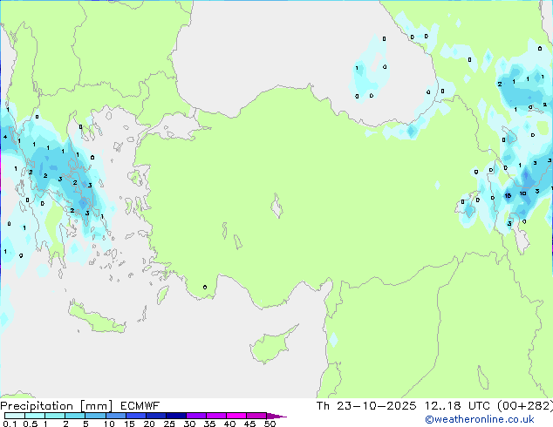Click the 15–20 mm legend color swatch
Viewport: 553px width, 427px height.
(136, 416)
